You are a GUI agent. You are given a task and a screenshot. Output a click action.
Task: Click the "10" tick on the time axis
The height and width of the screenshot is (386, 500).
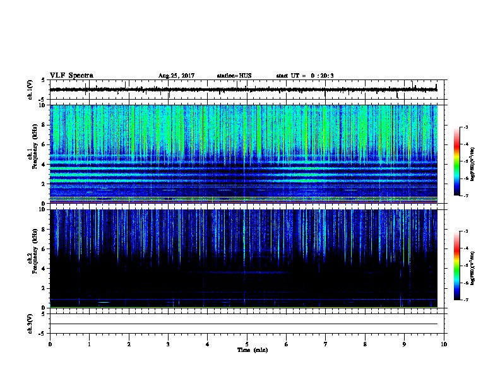click(x=444, y=344)
